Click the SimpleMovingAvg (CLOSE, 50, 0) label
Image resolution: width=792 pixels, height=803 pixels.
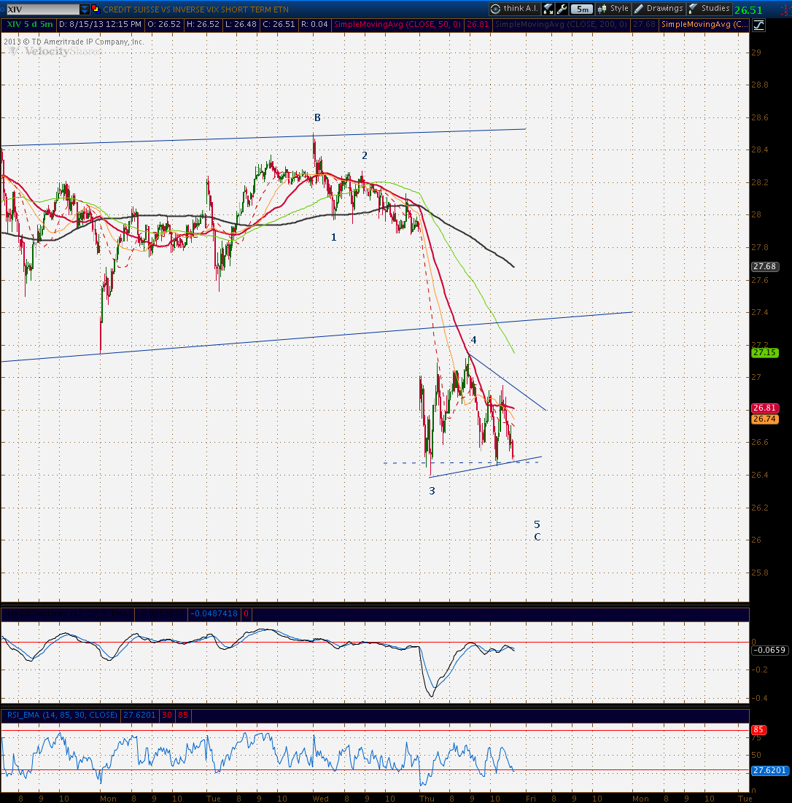397,24
